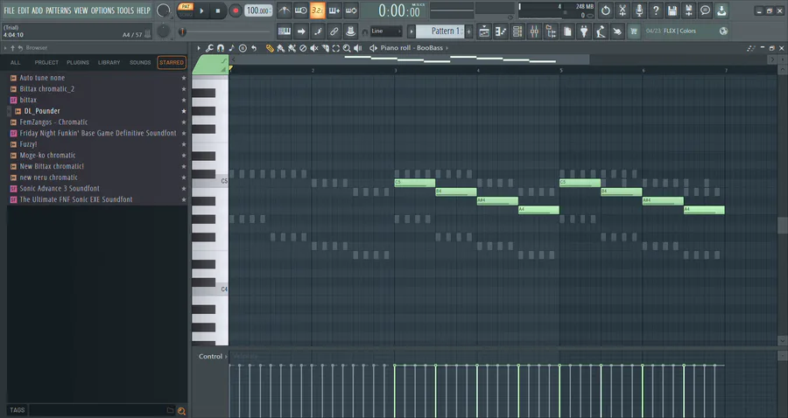This screenshot has width=788, height=418.
Task: Click the Undo history icon in top toolbar
Action: point(606,10)
